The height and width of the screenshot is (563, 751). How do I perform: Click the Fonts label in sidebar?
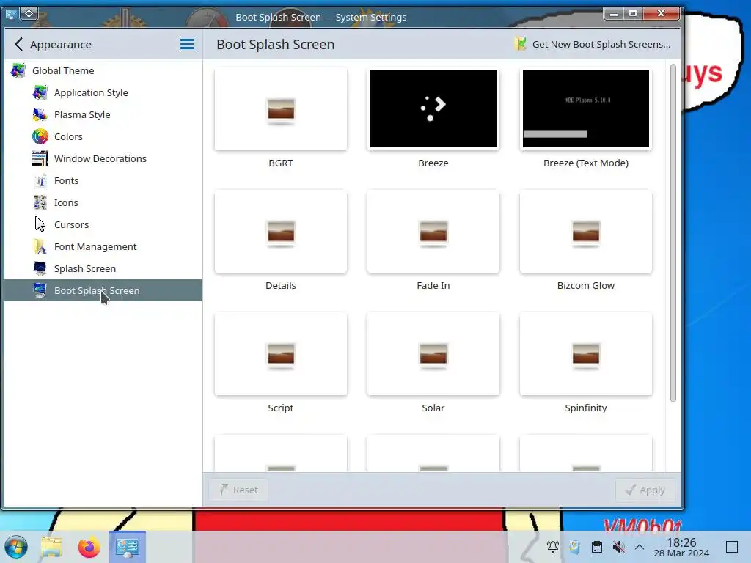point(67,180)
